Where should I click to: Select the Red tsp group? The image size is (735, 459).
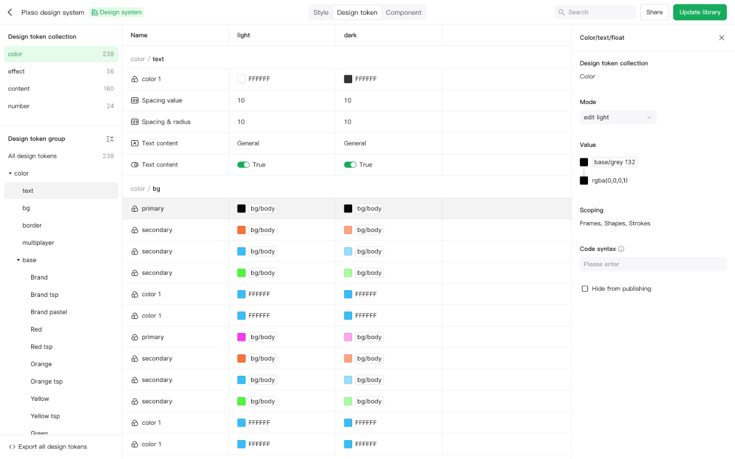(61, 346)
